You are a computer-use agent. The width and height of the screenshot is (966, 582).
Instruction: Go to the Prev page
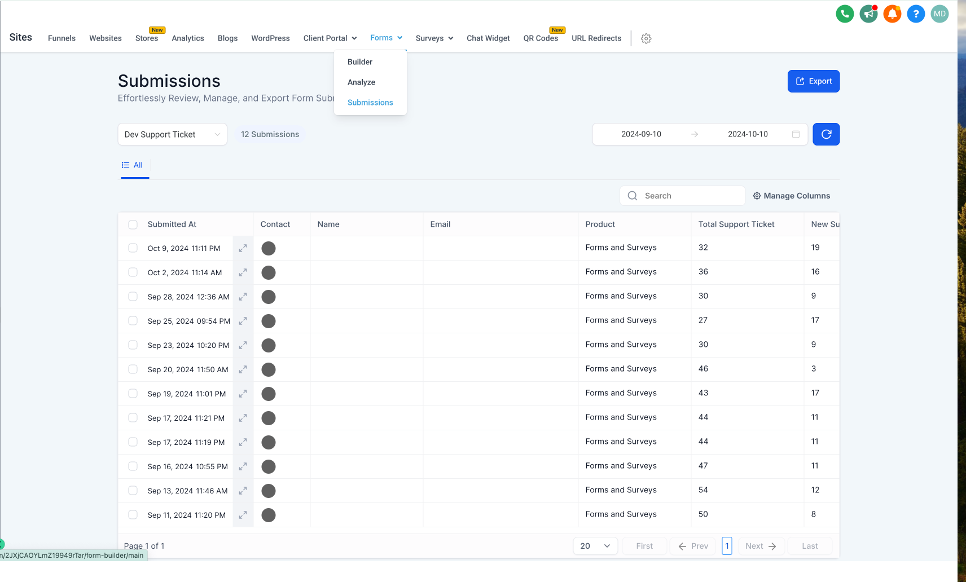(x=693, y=546)
